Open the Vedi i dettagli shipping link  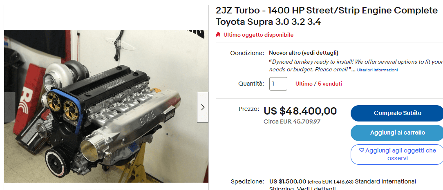[x=320, y=188]
